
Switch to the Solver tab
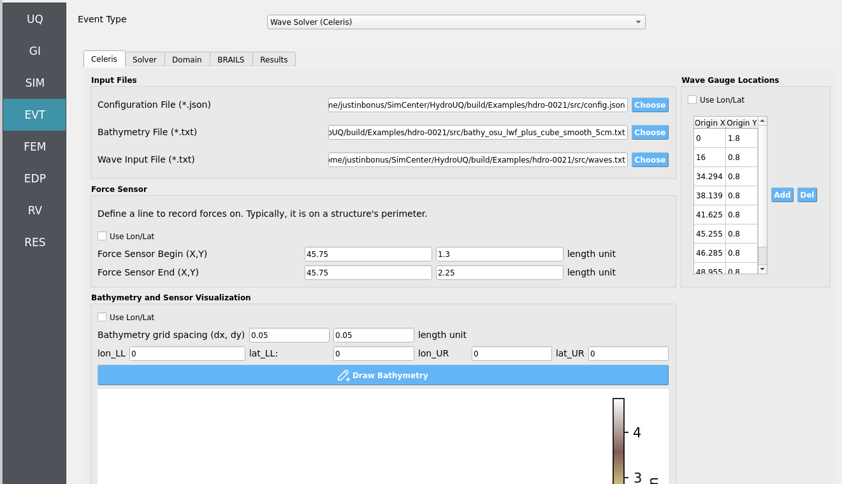pyautogui.click(x=145, y=59)
